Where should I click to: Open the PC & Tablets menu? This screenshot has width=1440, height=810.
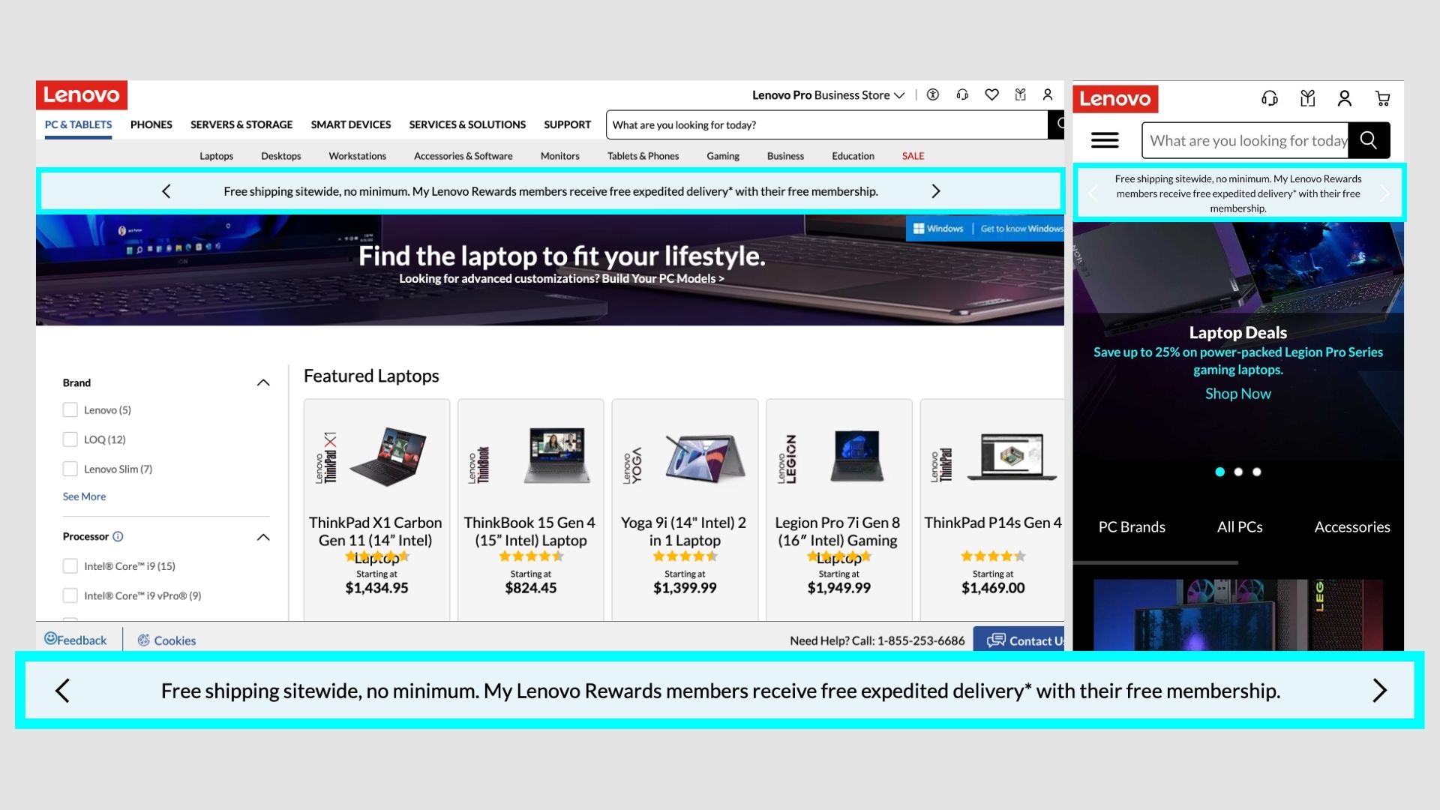[78, 124]
